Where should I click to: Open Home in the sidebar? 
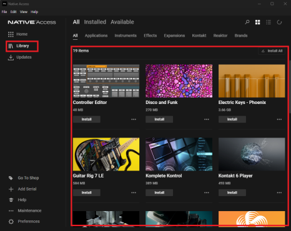point(17,34)
